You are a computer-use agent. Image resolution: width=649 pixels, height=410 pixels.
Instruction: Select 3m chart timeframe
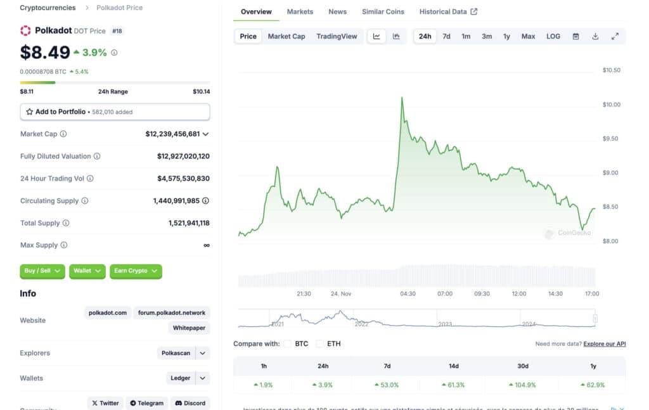pos(487,36)
